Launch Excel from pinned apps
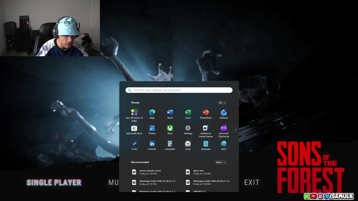 [x=188, y=114]
